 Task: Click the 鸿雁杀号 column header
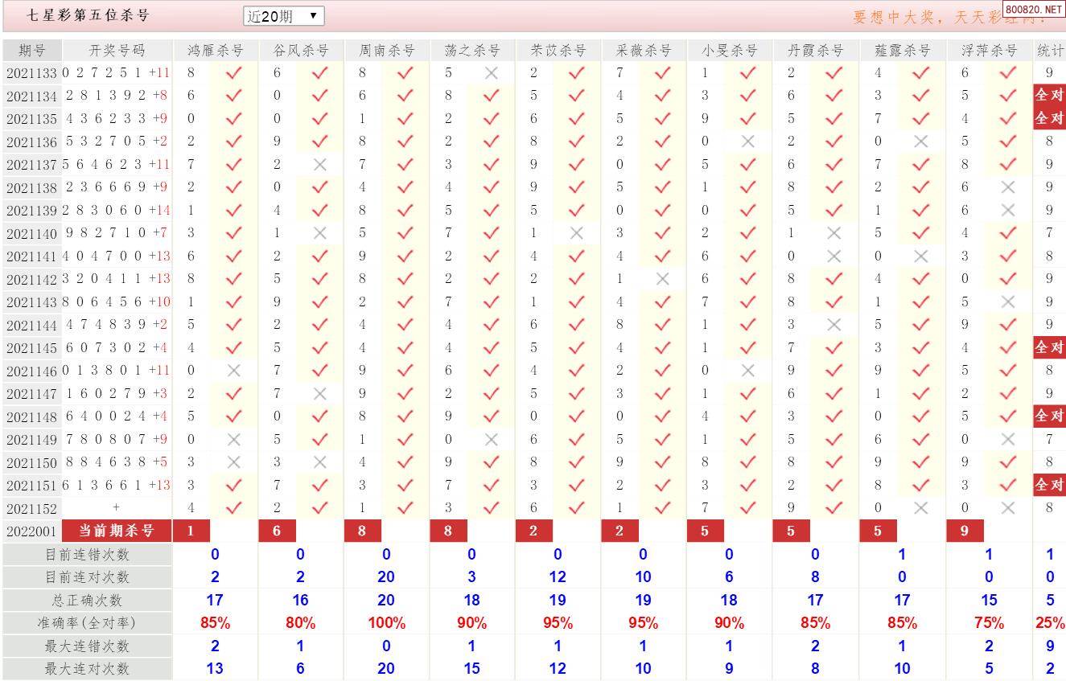point(215,50)
